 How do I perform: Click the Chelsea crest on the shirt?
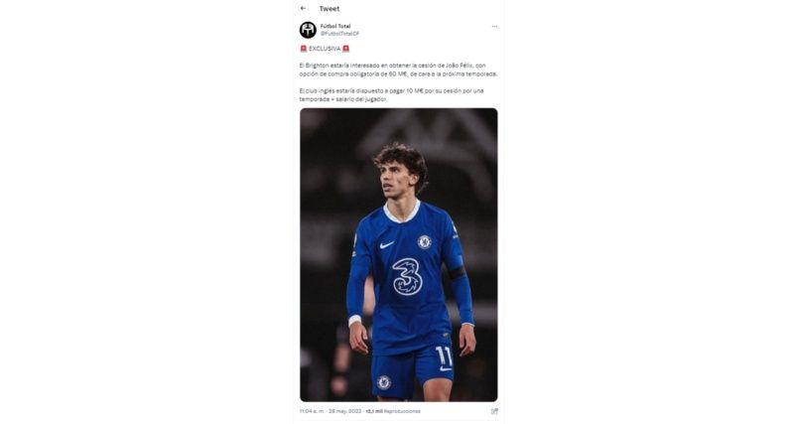425,241
